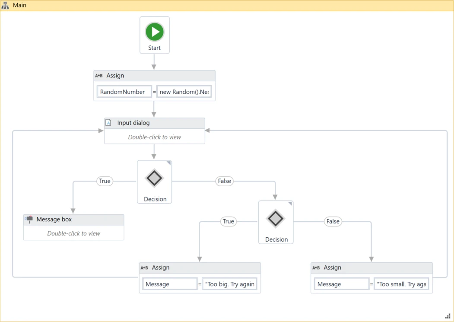This screenshot has width=454, height=322.
Task: Select the Start node label
Action: click(154, 48)
